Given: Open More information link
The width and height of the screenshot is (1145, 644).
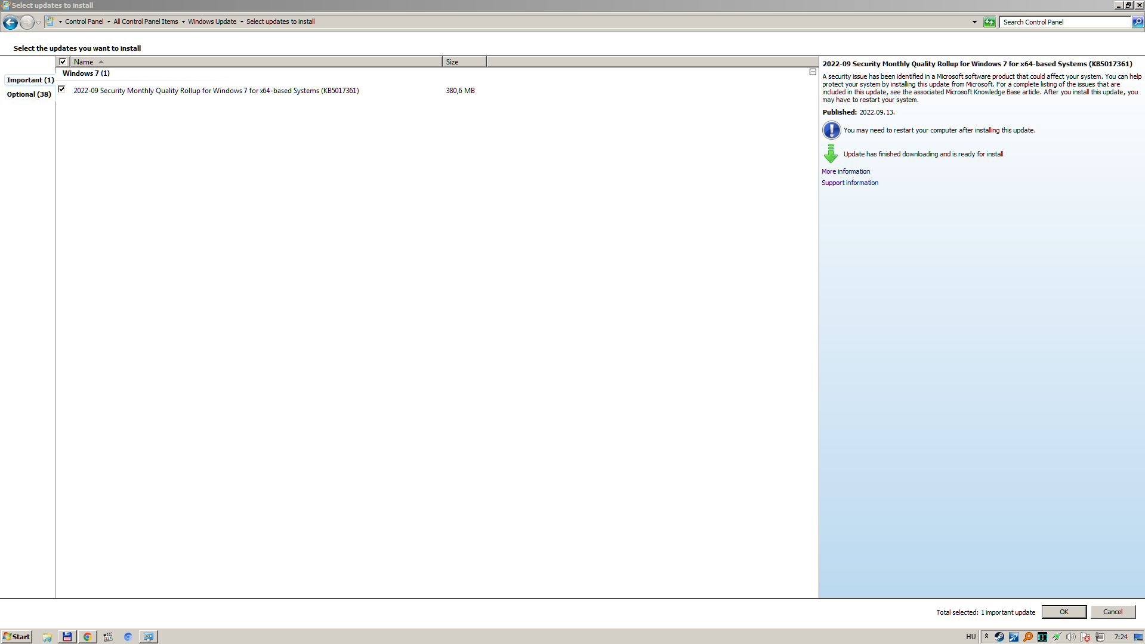Looking at the screenshot, I should pos(845,171).
